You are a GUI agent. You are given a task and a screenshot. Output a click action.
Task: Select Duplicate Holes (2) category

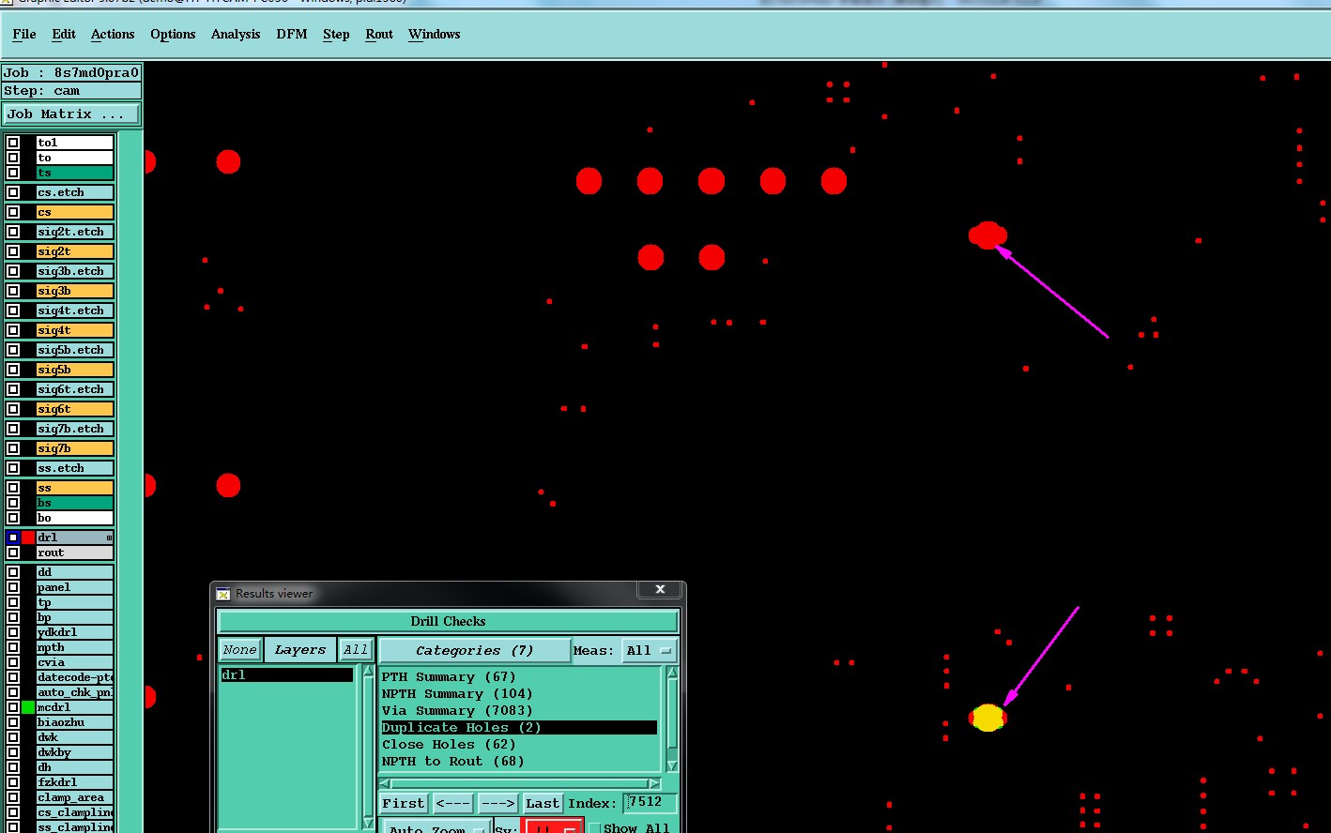[519, 727]
